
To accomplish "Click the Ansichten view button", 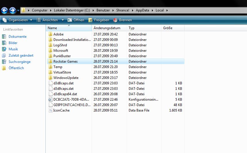I will (47, 20).
